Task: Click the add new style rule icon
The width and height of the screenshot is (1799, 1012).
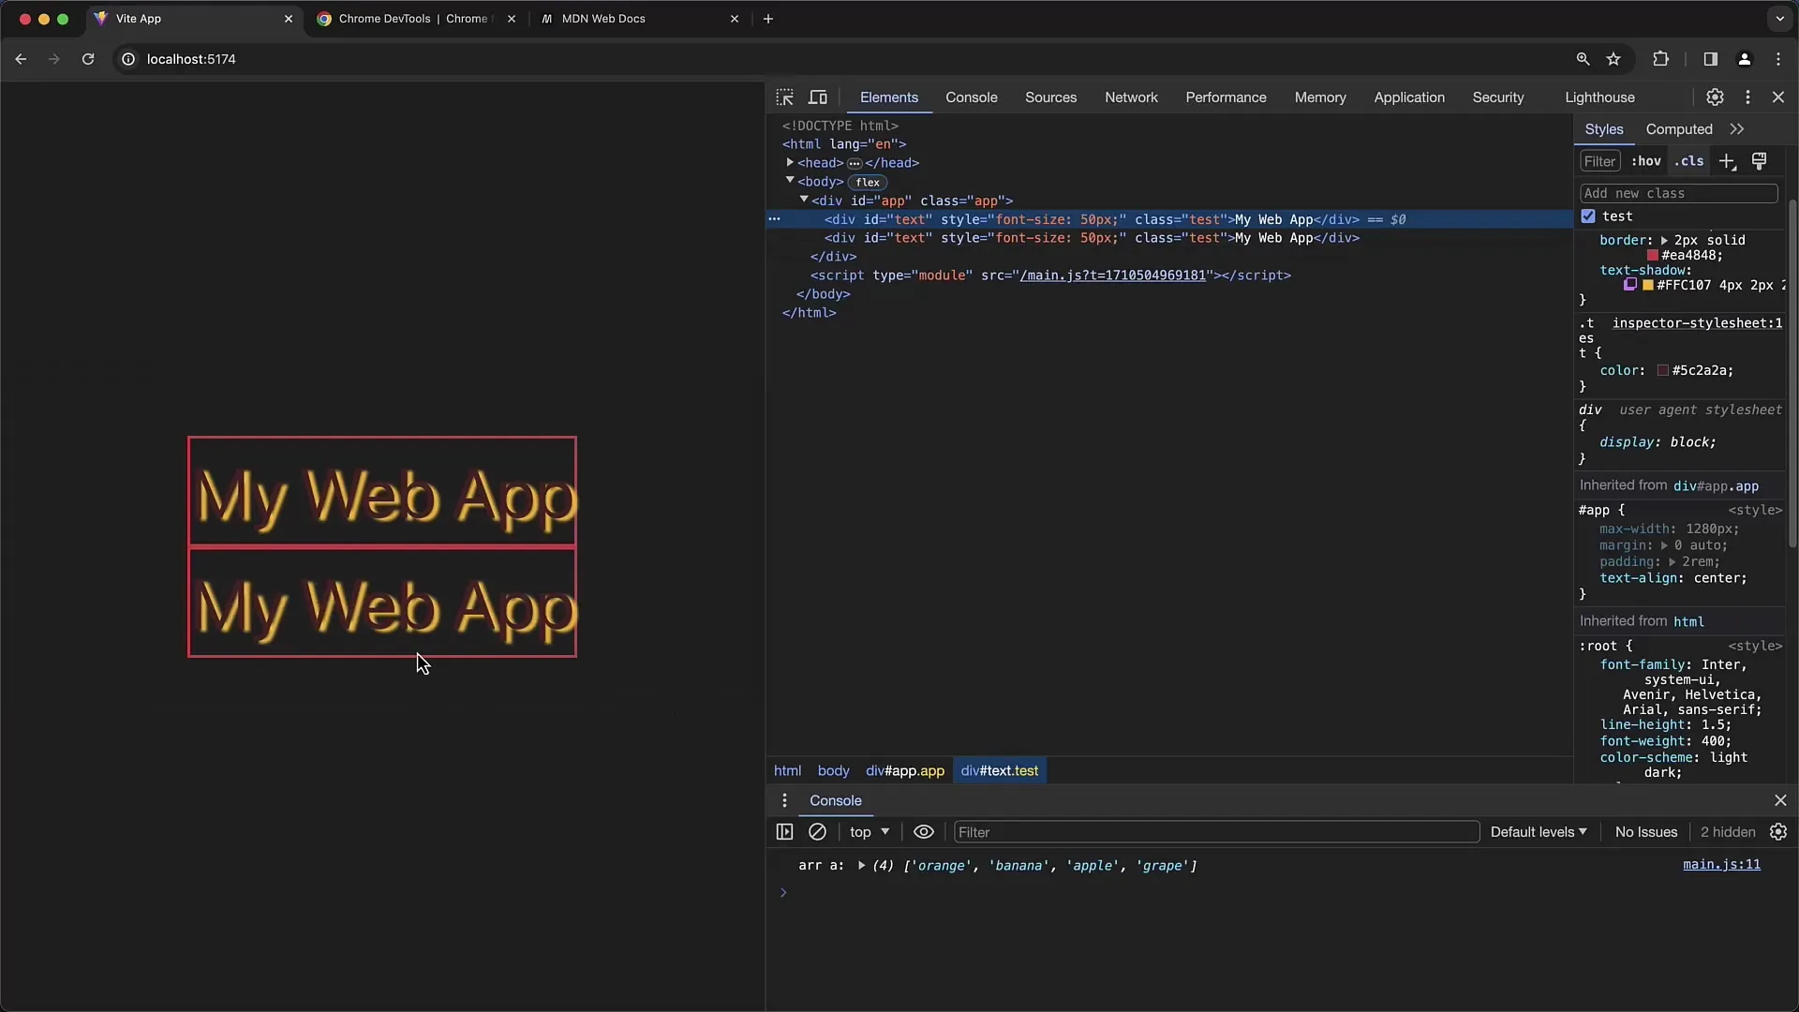Action: pos(1728,162)
